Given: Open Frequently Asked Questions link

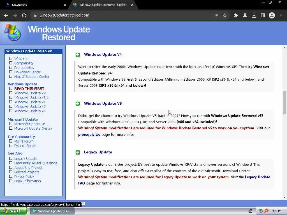Looking at the screenshot, I should point(36,163).
